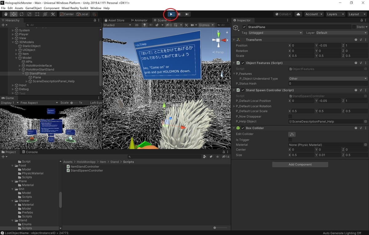Expand the P_Default Local Rotation foldout
The image size is (369, 235).
(234, 106)
